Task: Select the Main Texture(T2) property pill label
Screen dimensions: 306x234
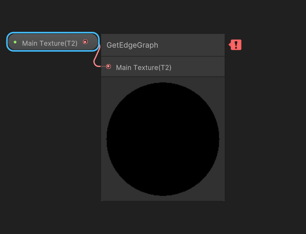Action: pyautogui.click(x=49, y=43)
